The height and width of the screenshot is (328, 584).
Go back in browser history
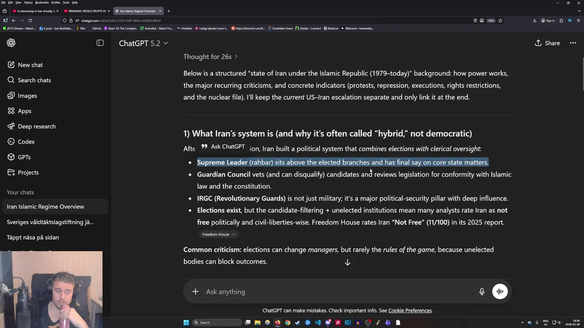pos(14,20)
